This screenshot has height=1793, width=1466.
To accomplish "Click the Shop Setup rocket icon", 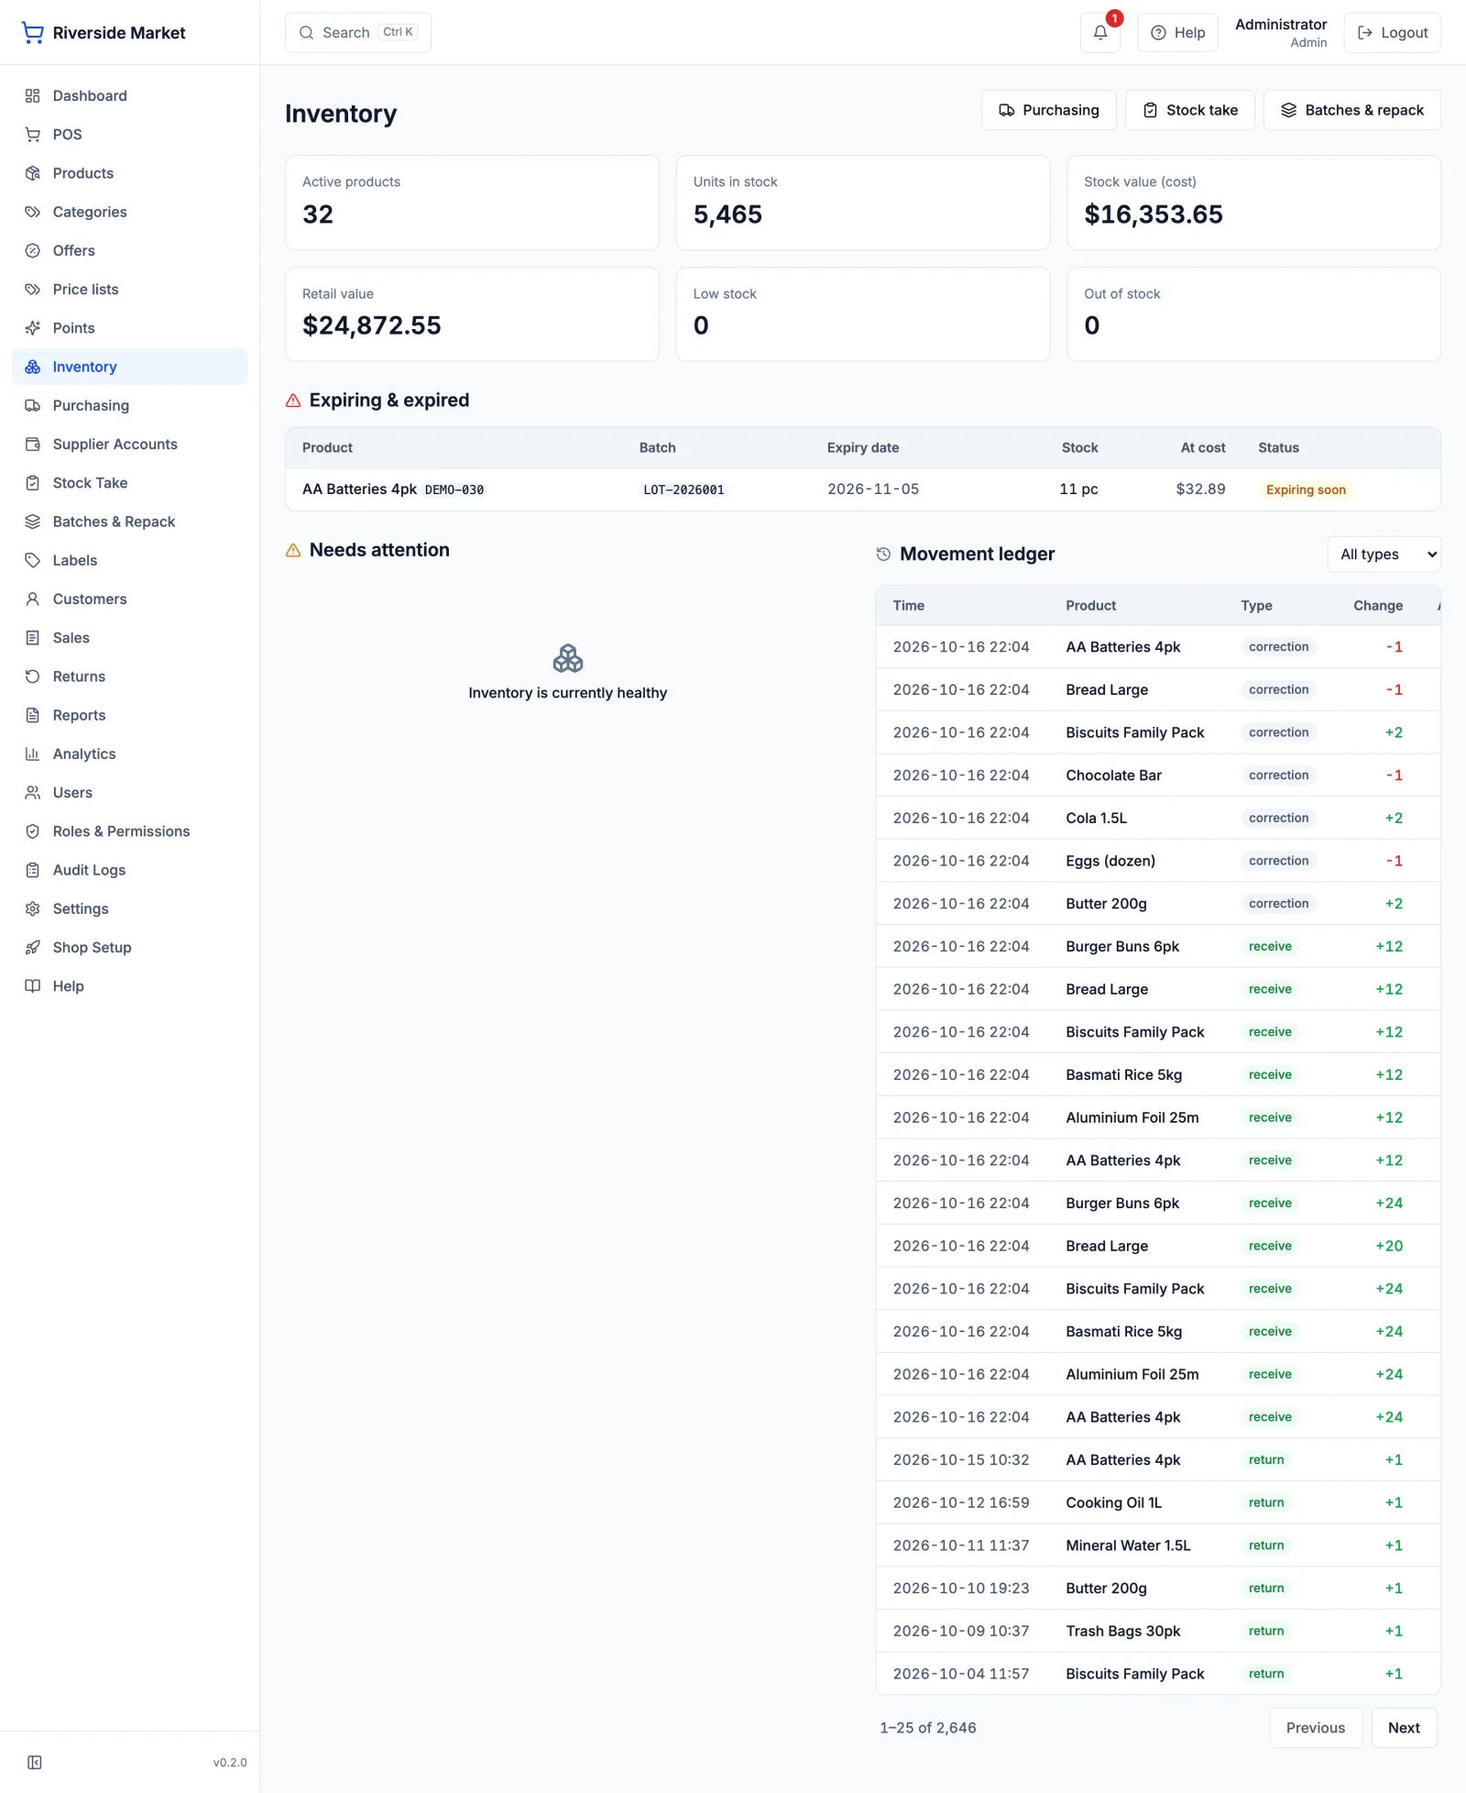I will tap(33, 948).
